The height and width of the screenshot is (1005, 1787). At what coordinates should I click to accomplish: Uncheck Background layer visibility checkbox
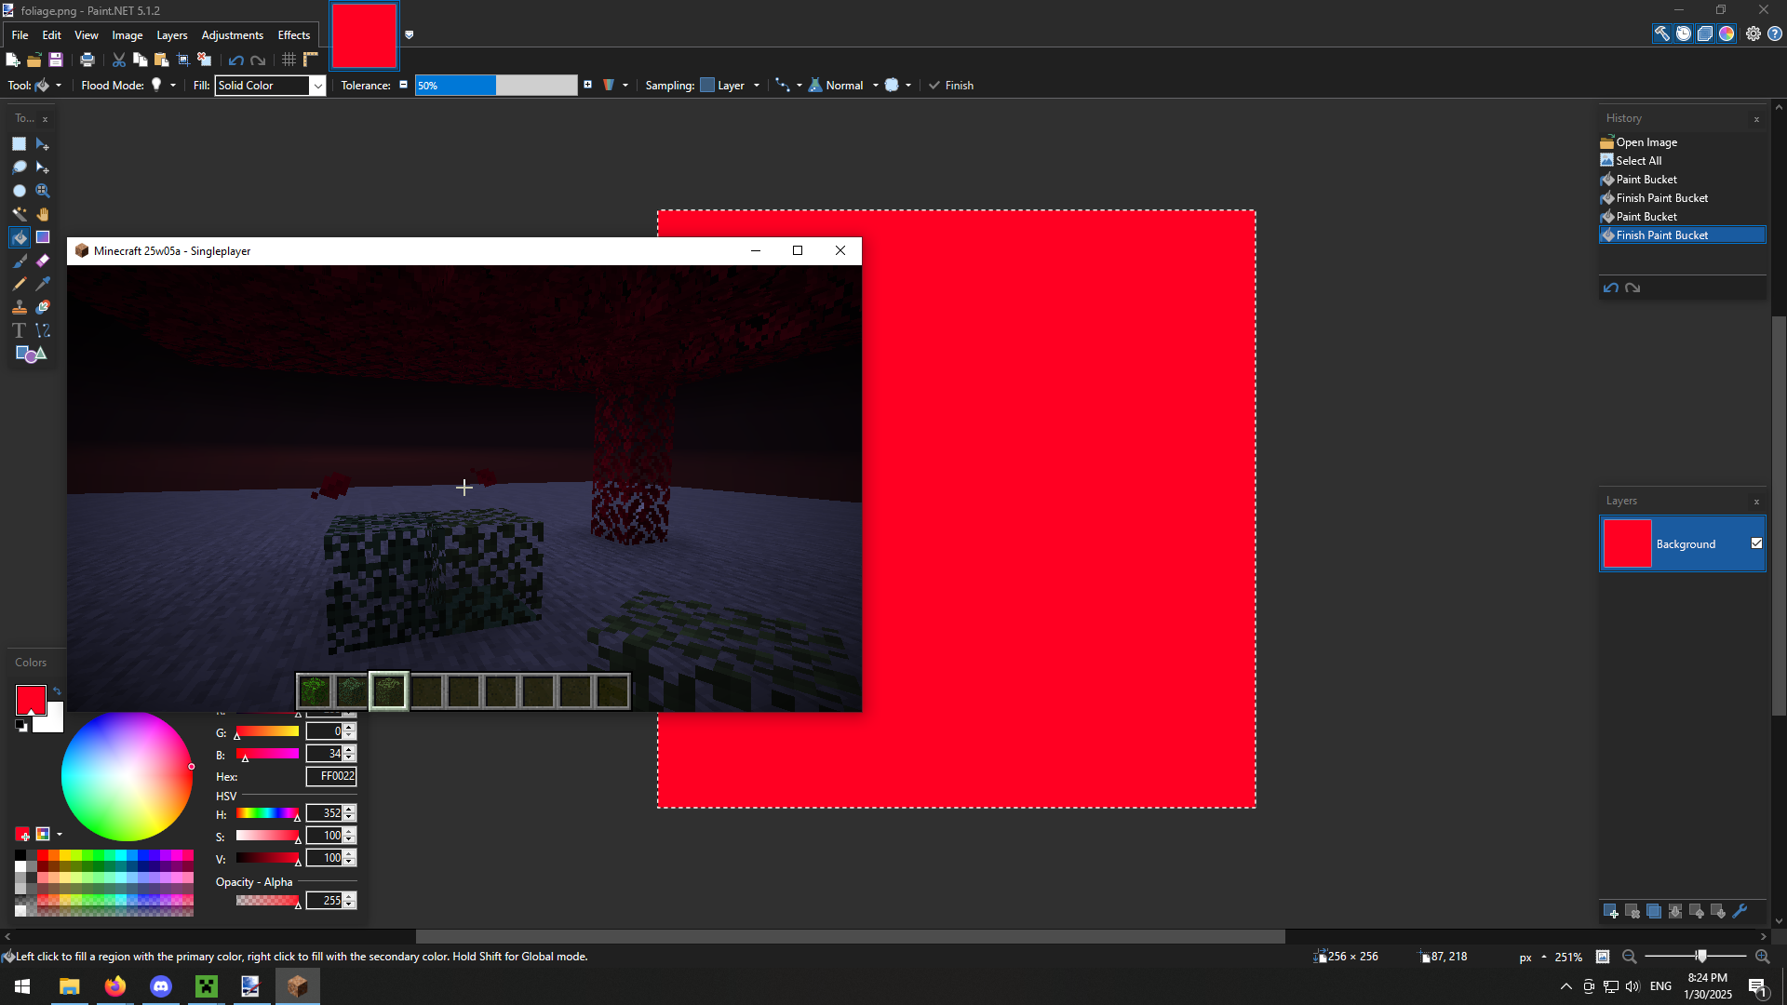click(x=1756, y=543)
